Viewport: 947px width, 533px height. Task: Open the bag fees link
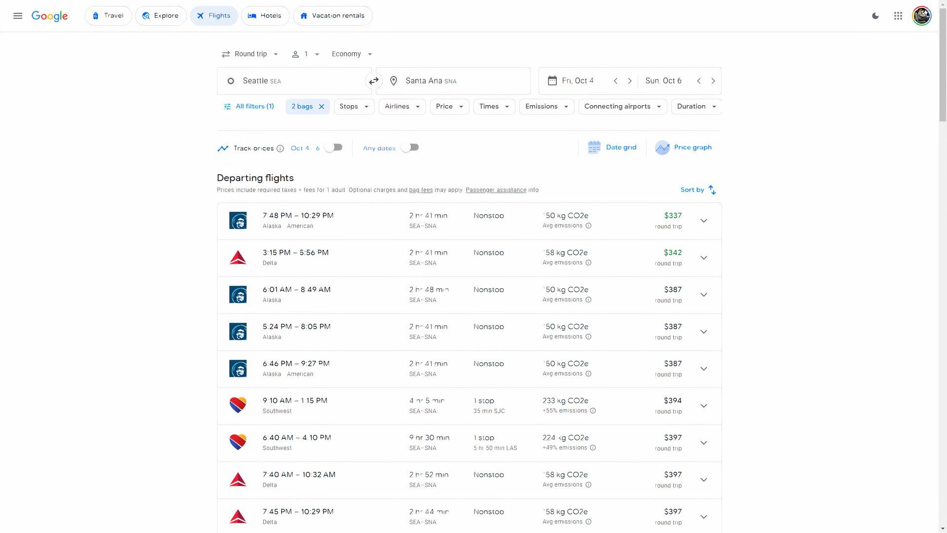[421, 190]
